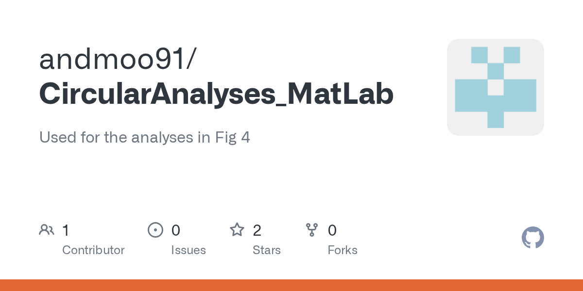Click the issues circle icon
This screenshot has width=583, height=291.
point(155,230)
